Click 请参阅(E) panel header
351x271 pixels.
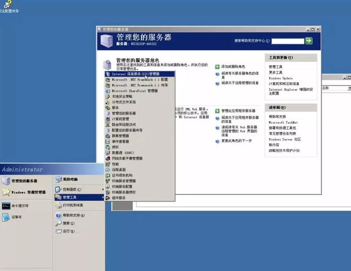(x=291, y=107)
